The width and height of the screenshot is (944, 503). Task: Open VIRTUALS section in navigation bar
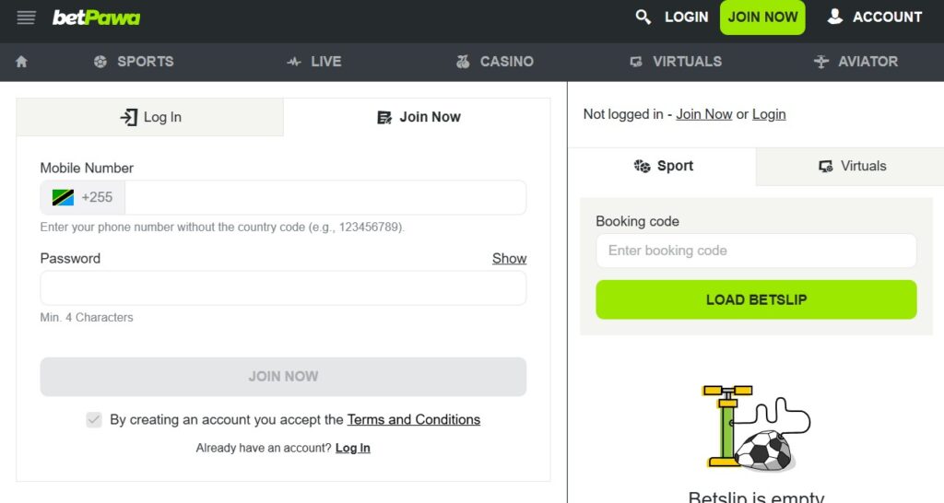[676, 62]
